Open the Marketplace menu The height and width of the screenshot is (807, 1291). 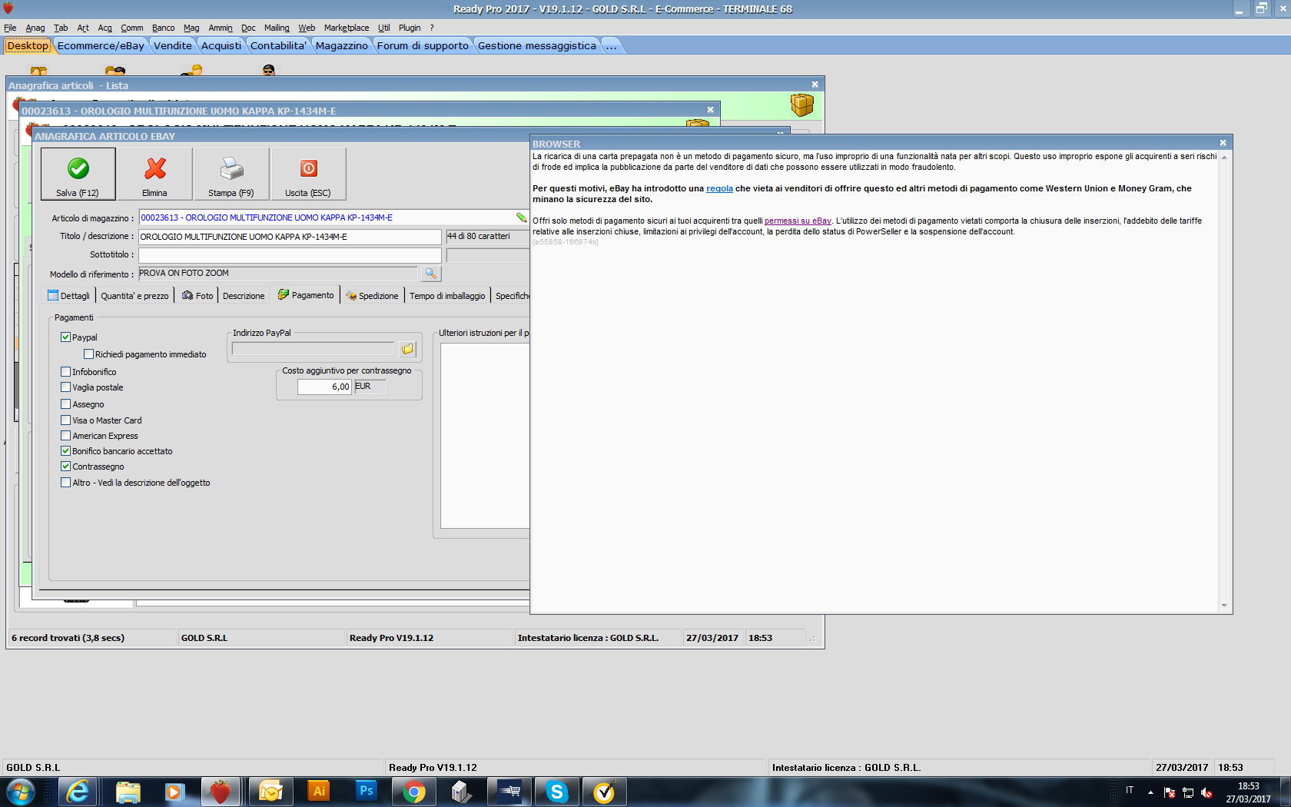point(347,28)
